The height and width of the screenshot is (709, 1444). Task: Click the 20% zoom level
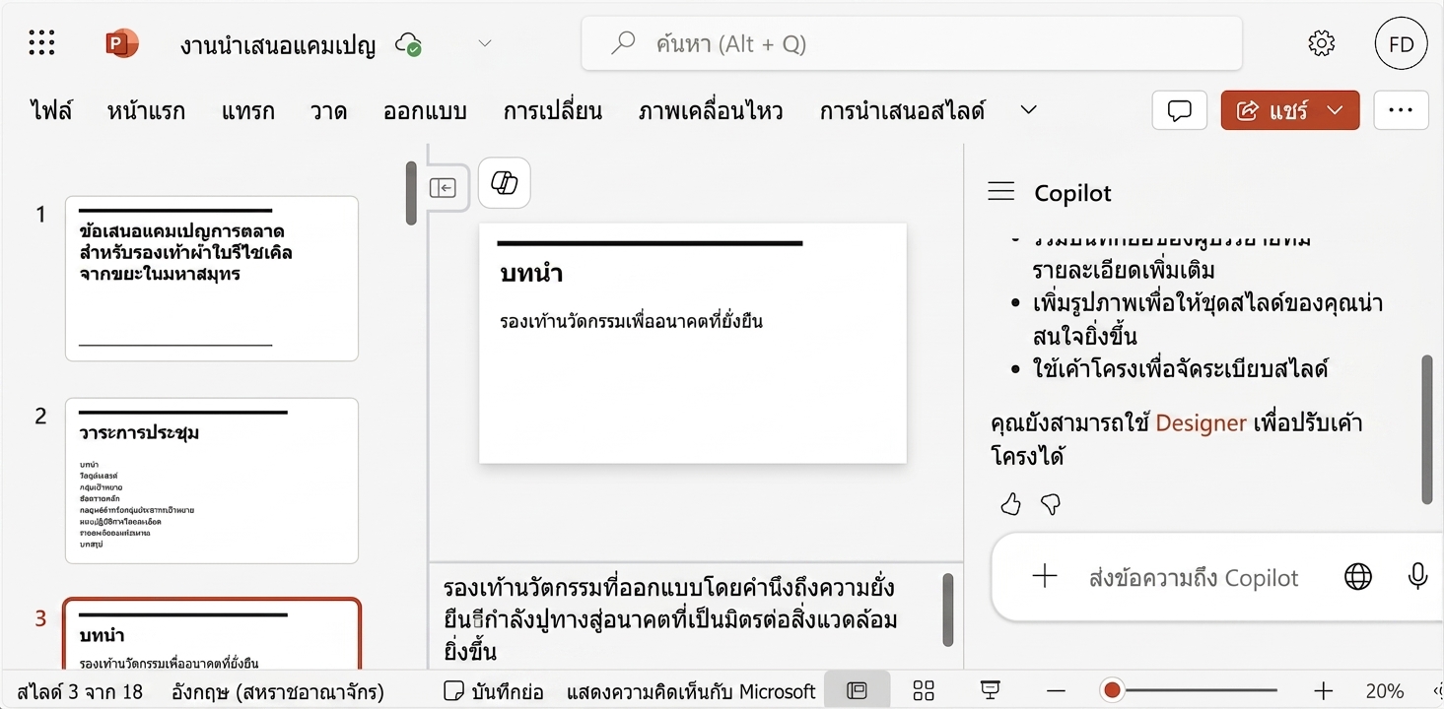coord(1385,691)
